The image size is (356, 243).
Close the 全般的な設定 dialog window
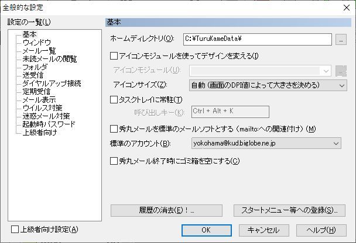345,8
